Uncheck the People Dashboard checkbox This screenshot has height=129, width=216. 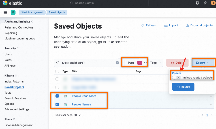(x=57, y=96)
